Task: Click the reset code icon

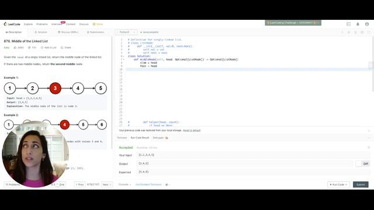Action: pos(355,32)
